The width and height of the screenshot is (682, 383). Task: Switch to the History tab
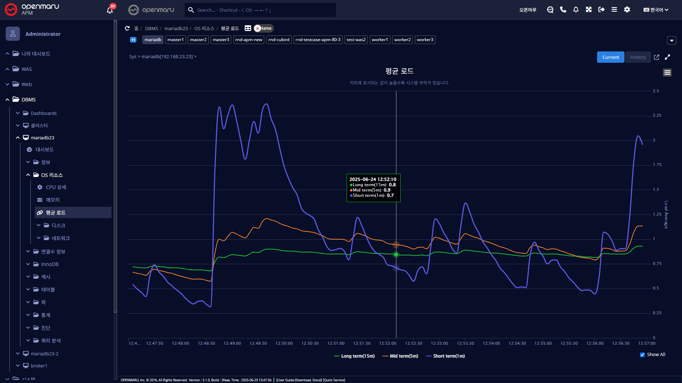638,57
